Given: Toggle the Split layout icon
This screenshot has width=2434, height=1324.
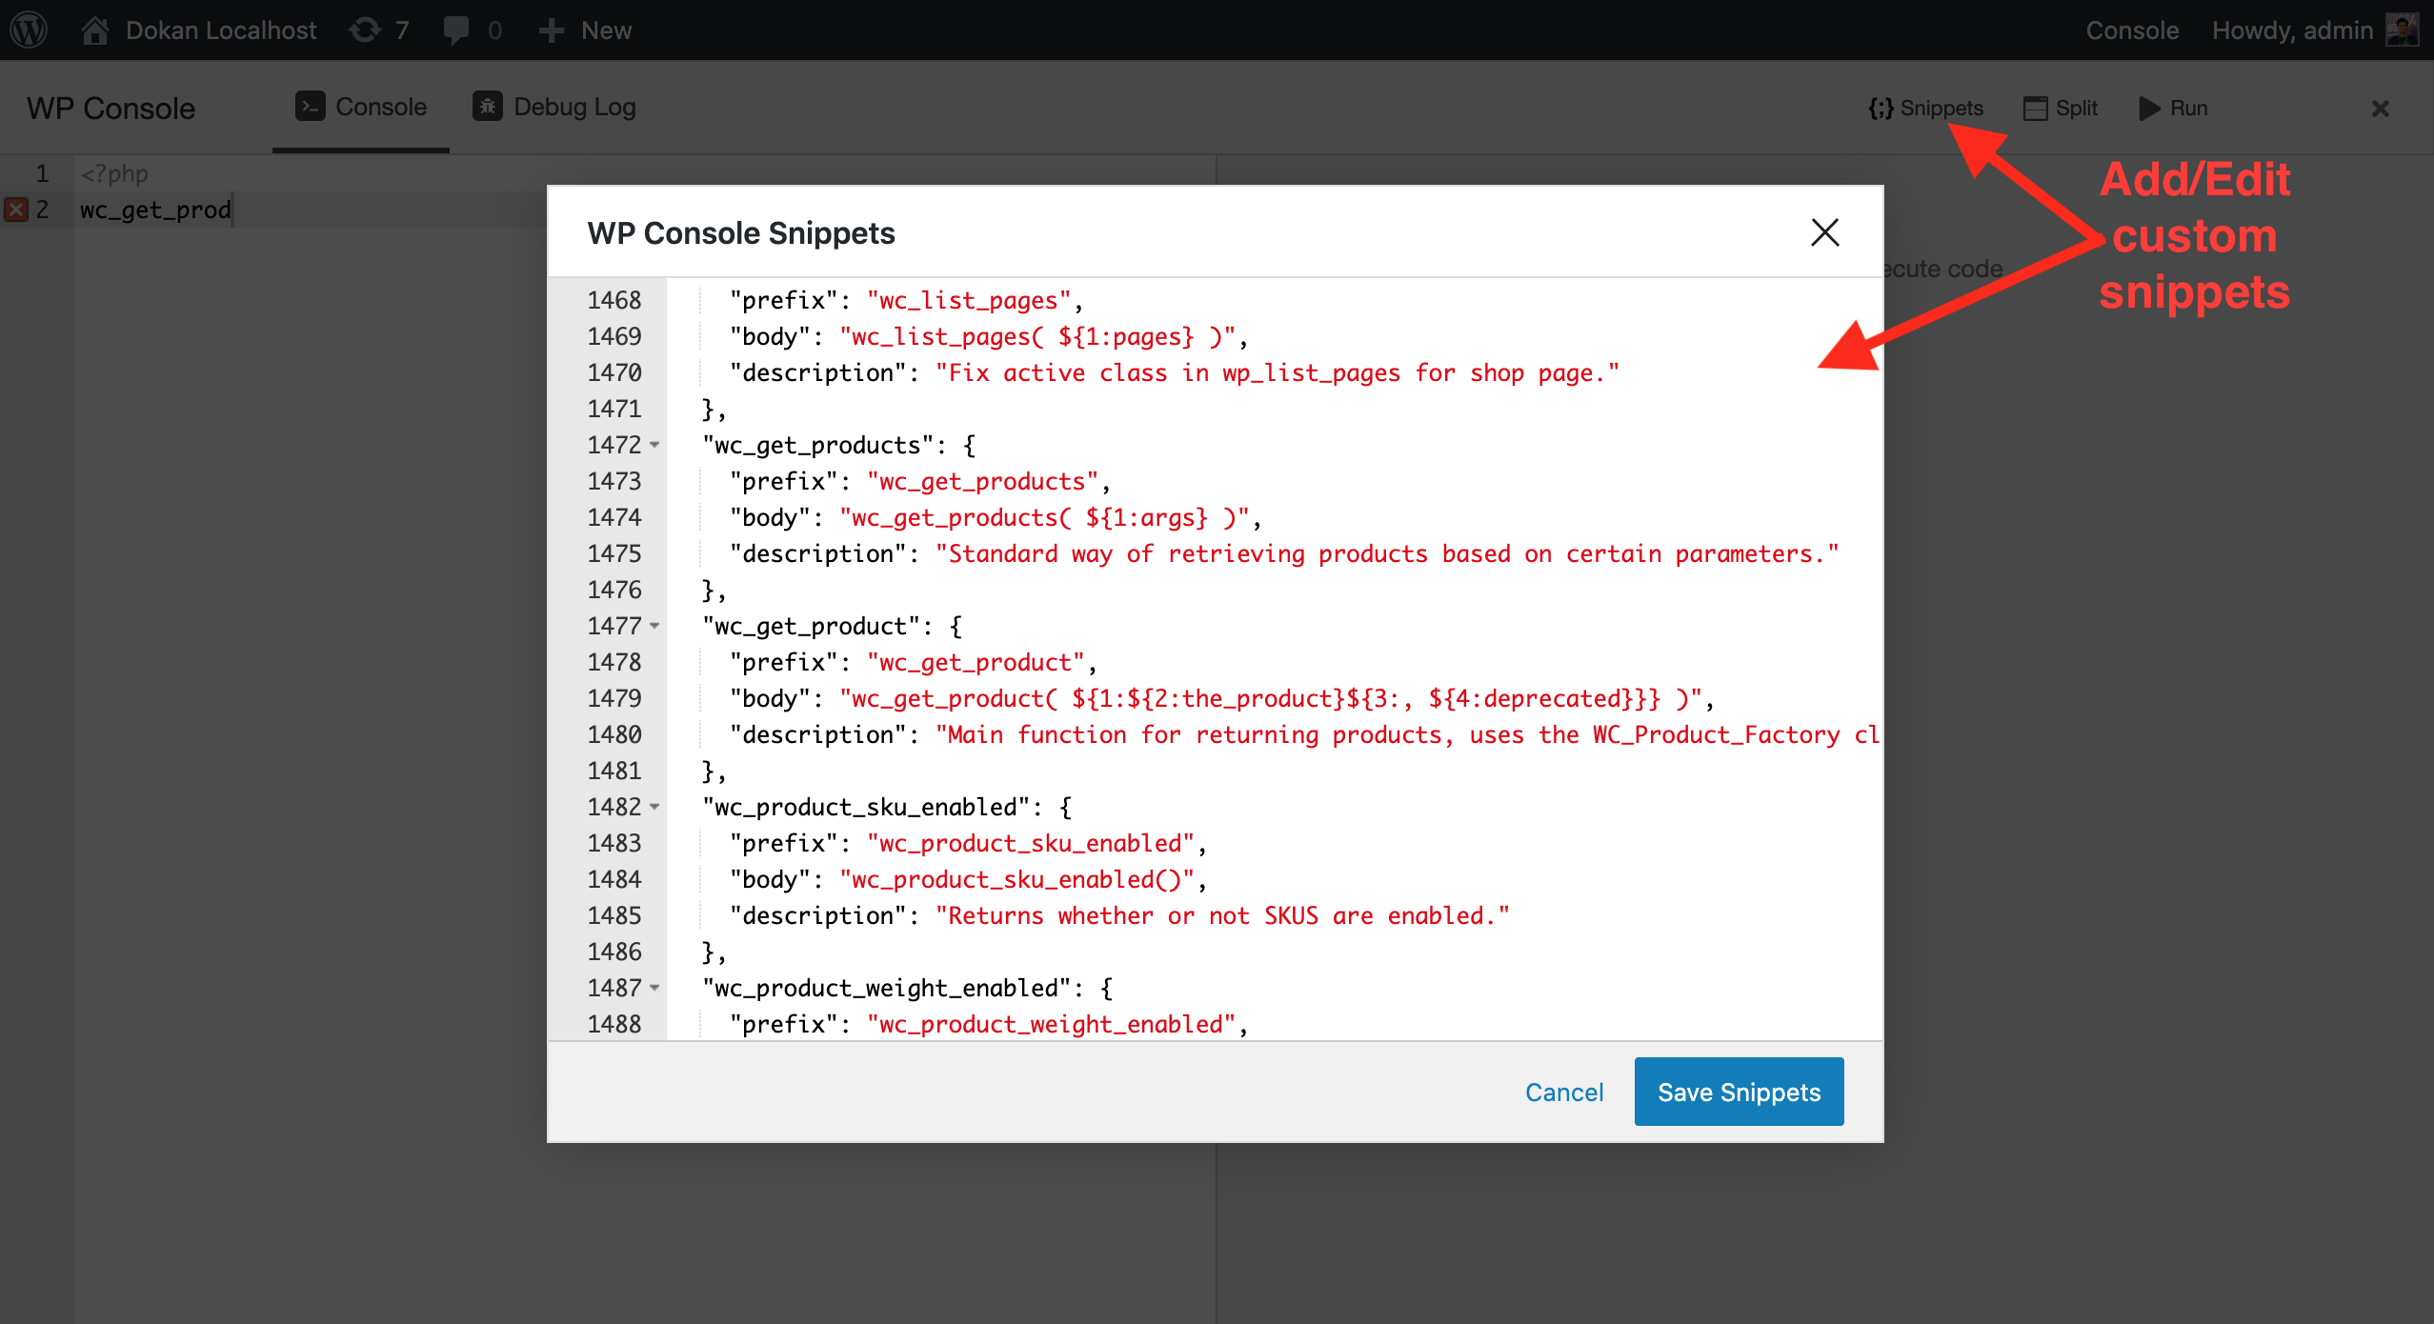Looking at the screenshot, I should [2035, 108].
